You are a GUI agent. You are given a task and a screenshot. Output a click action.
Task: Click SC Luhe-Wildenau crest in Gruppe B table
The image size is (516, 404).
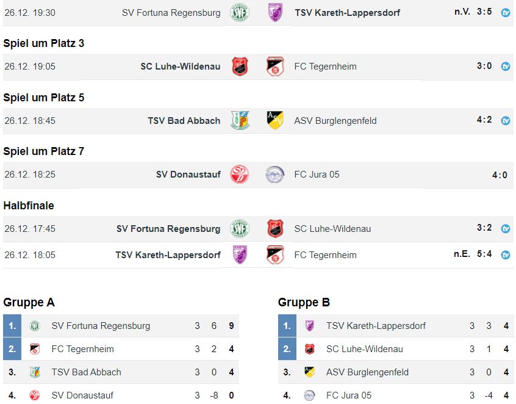[309, 349]
